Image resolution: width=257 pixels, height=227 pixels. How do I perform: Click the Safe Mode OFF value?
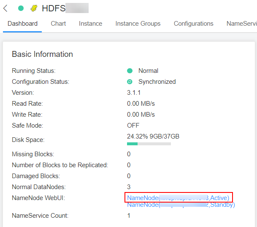pos(133,126)
